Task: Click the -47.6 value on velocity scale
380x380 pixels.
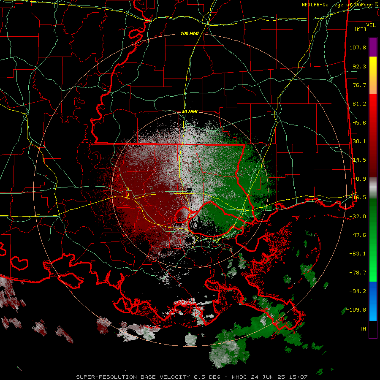Action: [358, 235]
